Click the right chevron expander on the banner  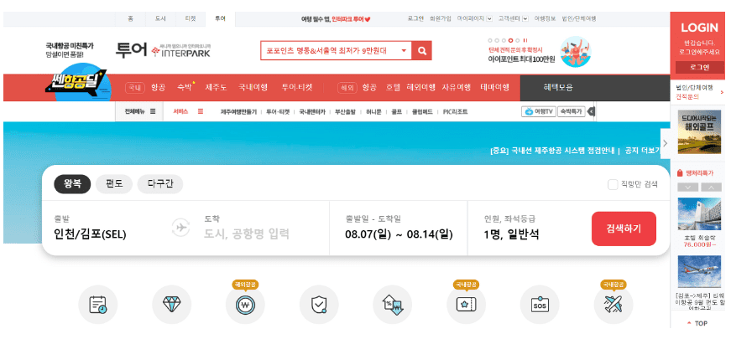click(666, 143)
